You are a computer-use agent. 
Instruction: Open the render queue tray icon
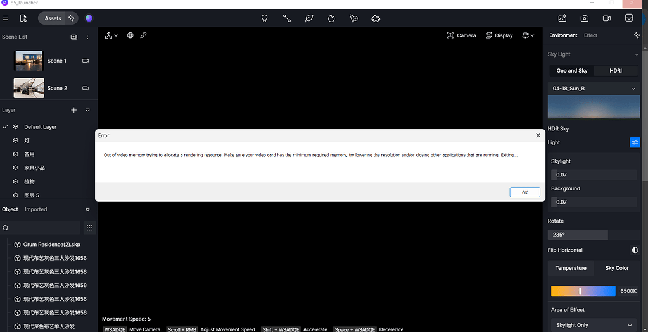click(x=629, y=18)
